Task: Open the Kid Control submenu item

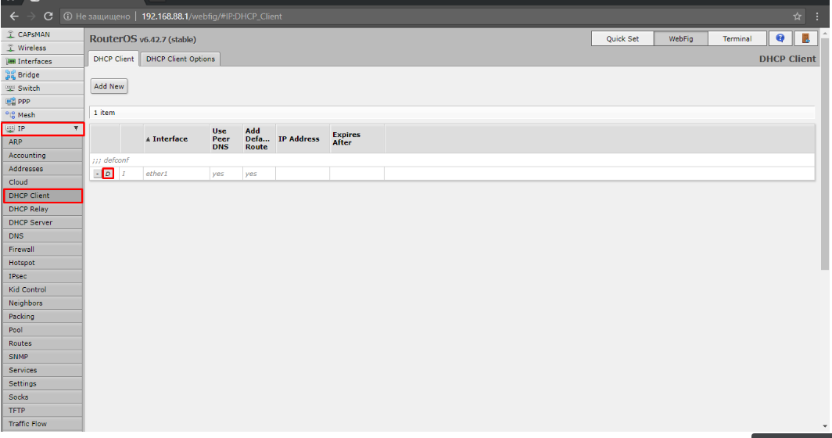Action: [42, 289]
